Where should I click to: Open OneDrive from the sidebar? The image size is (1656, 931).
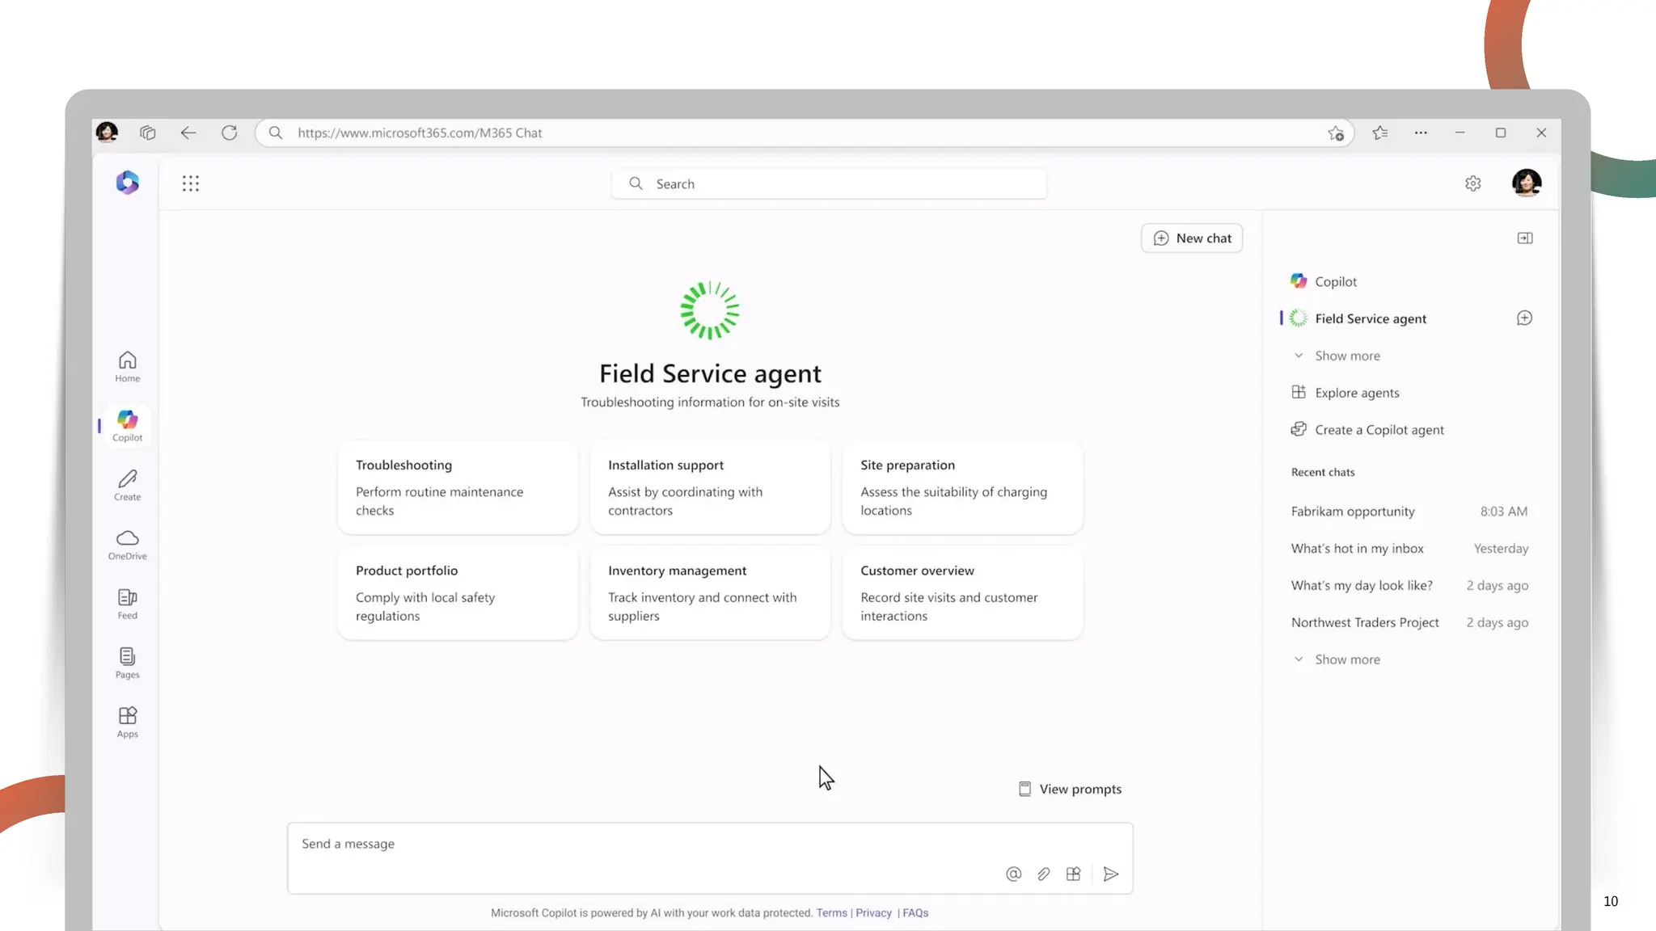click(127, 544)
